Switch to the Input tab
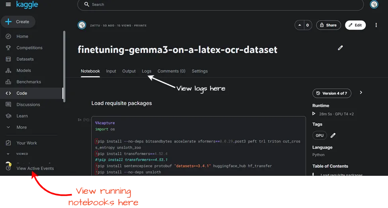 111,71
